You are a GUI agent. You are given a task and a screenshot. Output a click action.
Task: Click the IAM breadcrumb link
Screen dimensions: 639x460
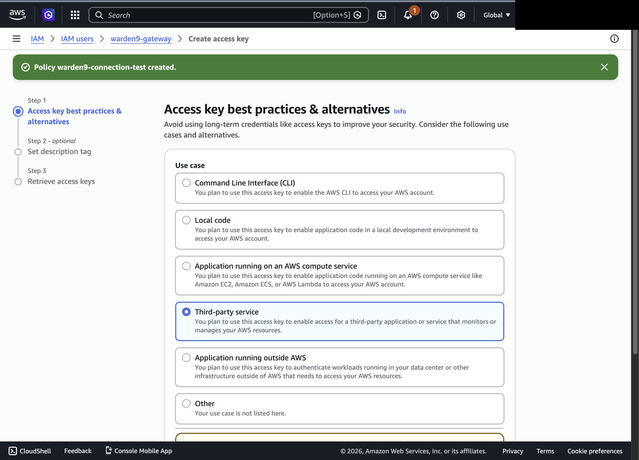[38, 39]
